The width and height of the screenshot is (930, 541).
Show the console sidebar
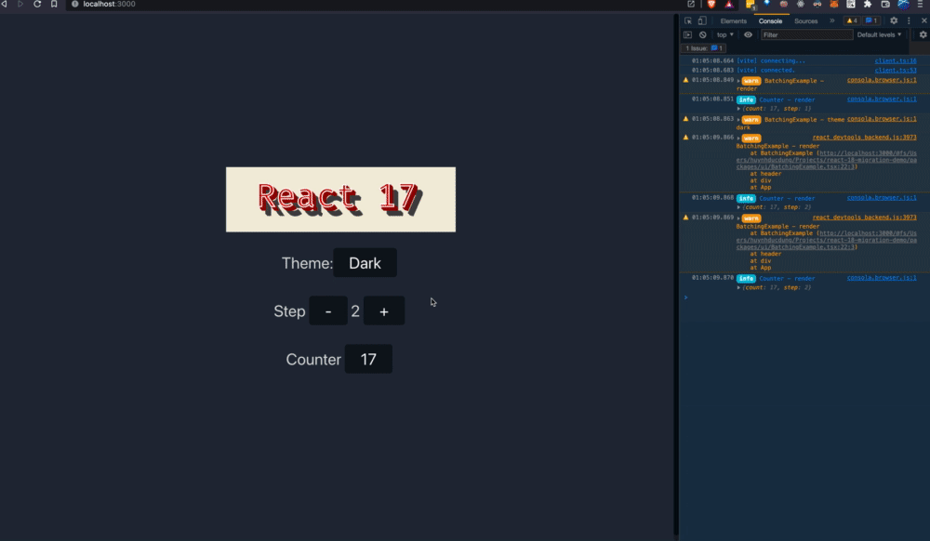tap(688, 35)
